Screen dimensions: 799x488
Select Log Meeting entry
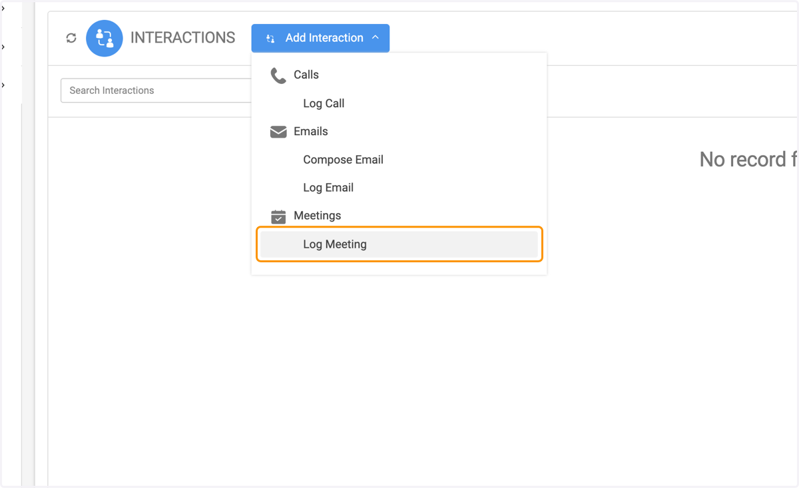click(398, 244)
